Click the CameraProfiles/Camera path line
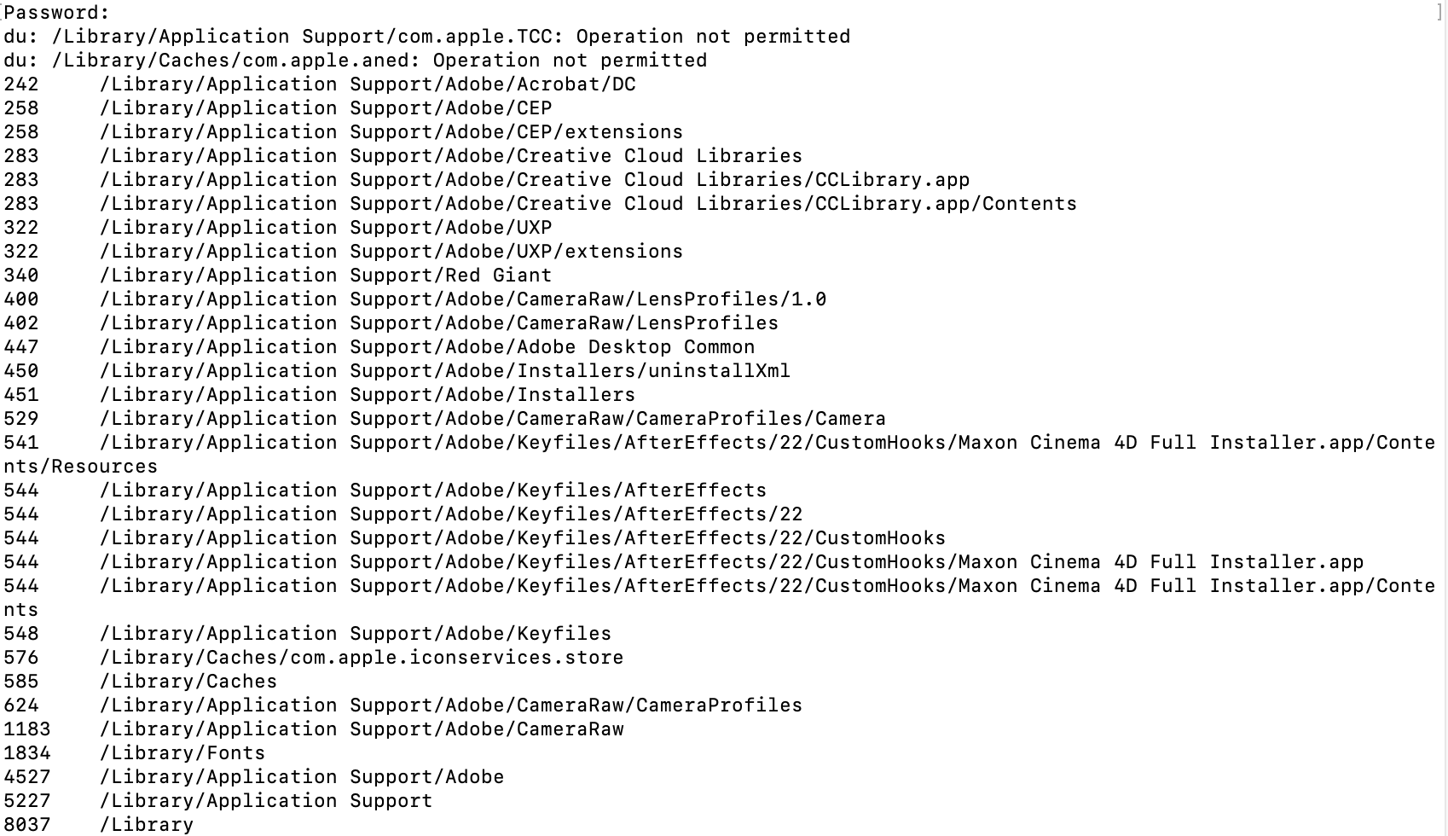The width and height of the screenshot is (1448, 836). (x=492, y=419)
